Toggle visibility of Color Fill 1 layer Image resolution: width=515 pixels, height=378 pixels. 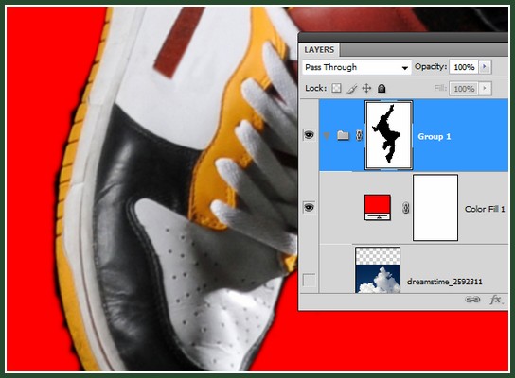click(309, 207)
